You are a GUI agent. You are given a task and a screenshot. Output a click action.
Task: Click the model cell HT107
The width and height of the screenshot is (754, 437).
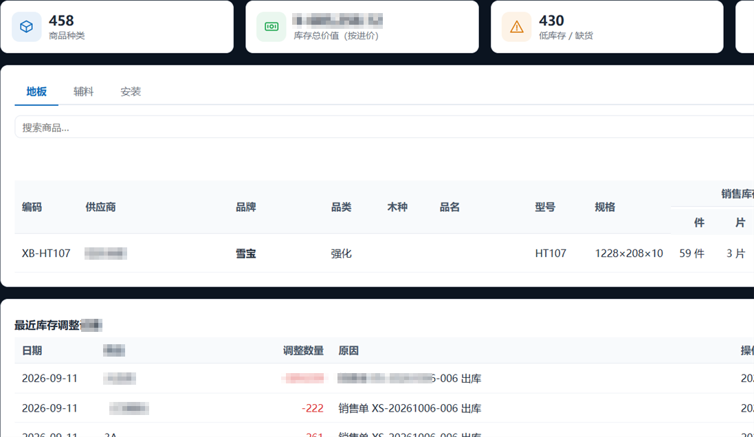tap(551, 254)
